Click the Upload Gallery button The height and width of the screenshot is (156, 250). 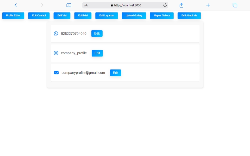click(134, 16)
